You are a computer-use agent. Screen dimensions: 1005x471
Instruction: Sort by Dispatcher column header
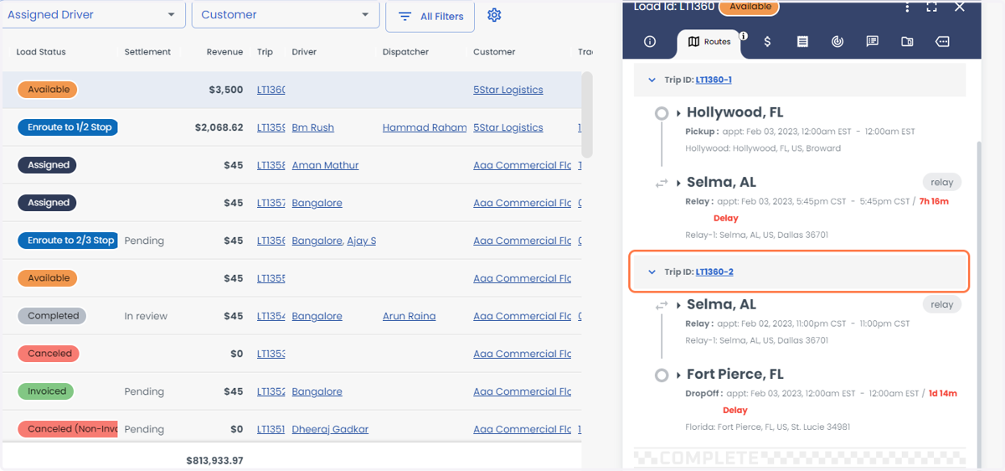(405, 52)
